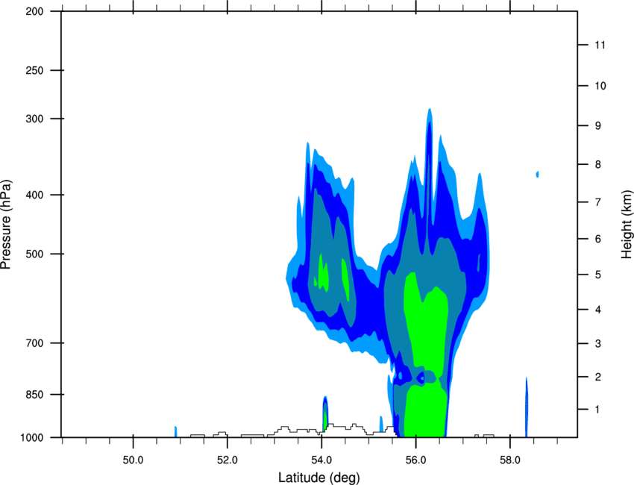Select the 50.0 latitude tick label
This screenshot has width=634, height=485.
tap(133, 460)
